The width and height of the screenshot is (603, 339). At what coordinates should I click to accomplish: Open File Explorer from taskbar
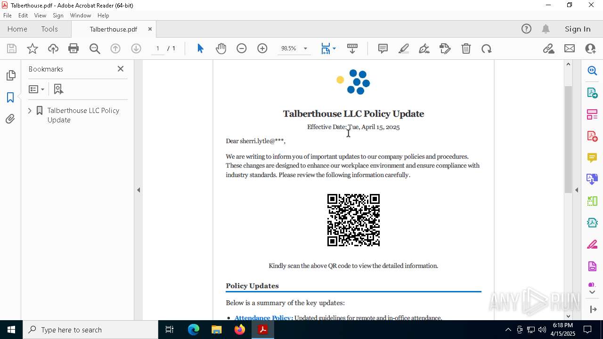[x=216, y=330]
